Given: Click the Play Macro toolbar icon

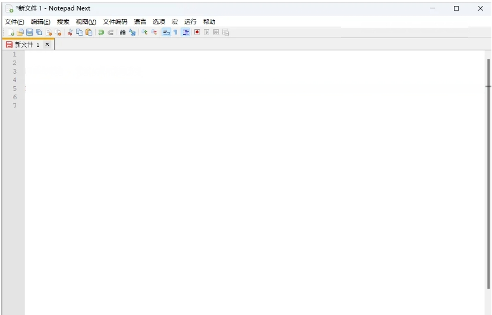Looking at the screenshot, I should 206,32.
